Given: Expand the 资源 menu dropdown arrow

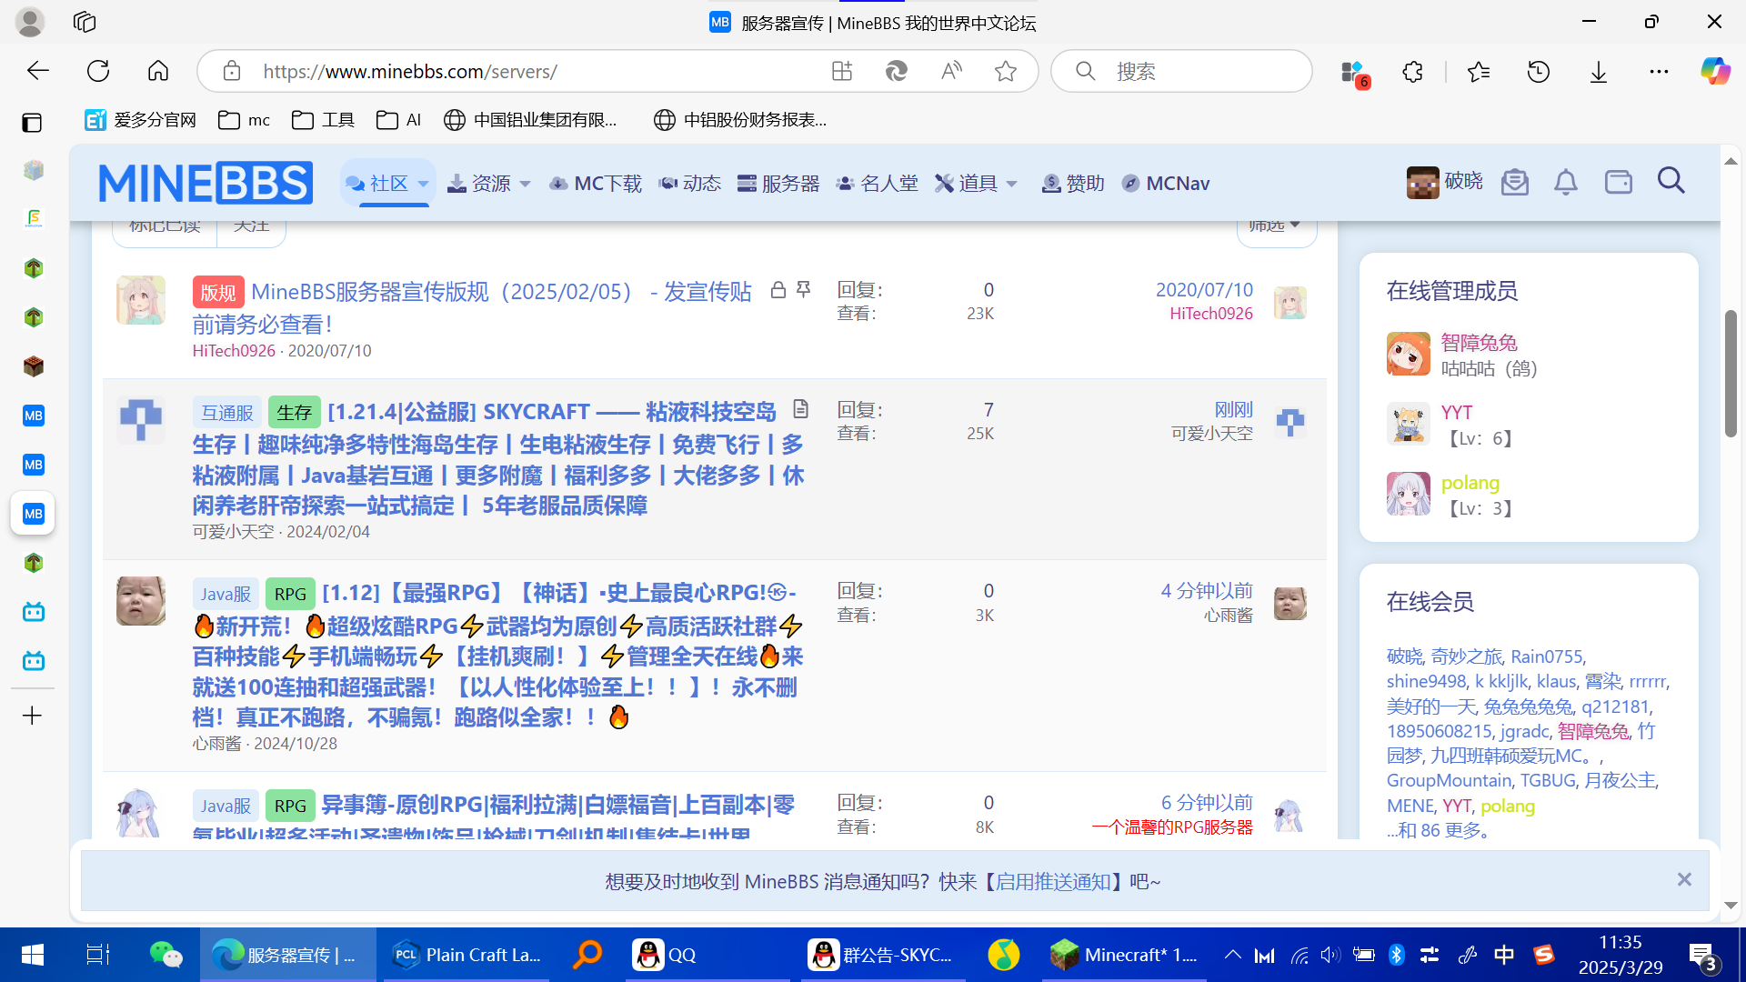Looking at the screenshot, I should pyautogui.click(x=525, y=184).
